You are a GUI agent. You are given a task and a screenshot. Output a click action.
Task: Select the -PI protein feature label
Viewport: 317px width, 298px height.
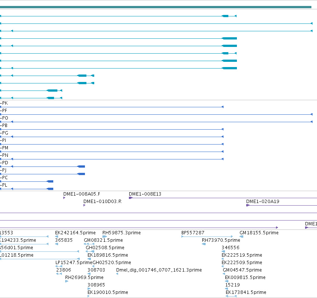click(3, 140)
